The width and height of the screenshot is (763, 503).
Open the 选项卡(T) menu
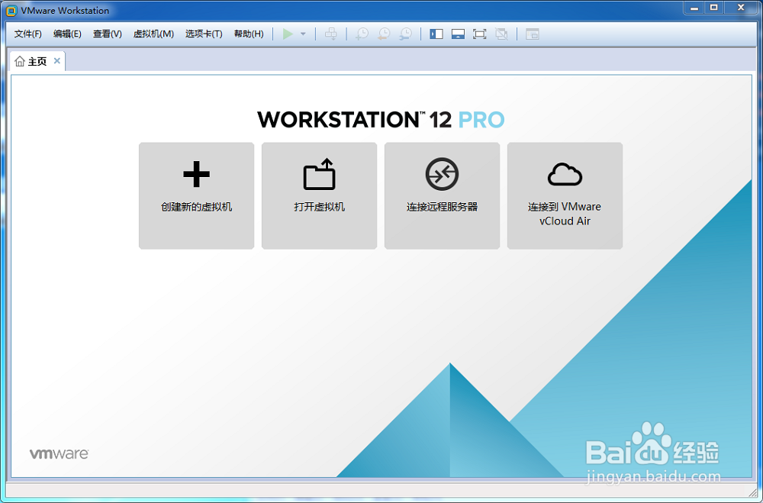pyautogui.click(x=204, y=34)
